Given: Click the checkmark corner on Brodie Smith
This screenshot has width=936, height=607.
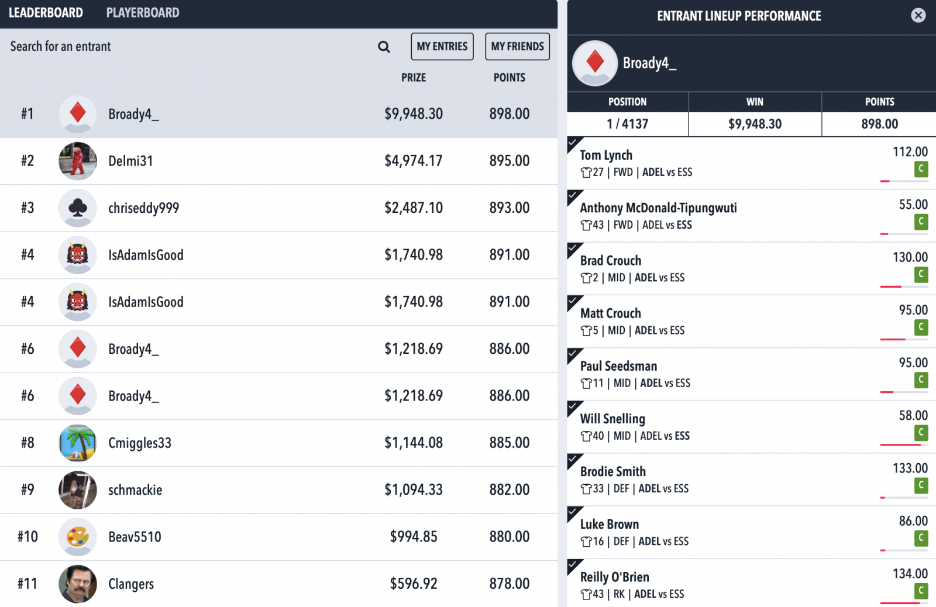Looking at the screenshot, I should click(573, 460).
